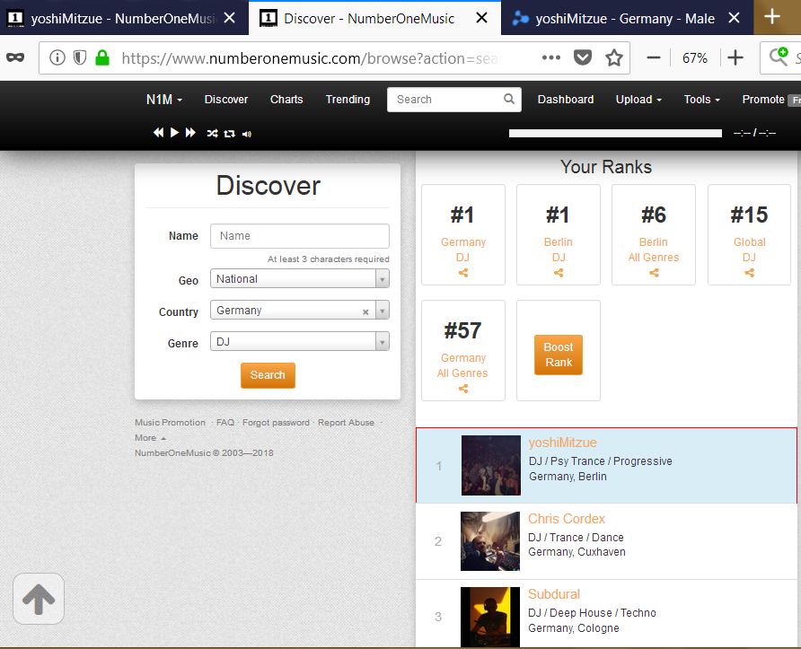Toggle repeat mode in the player

pos(229,134)
